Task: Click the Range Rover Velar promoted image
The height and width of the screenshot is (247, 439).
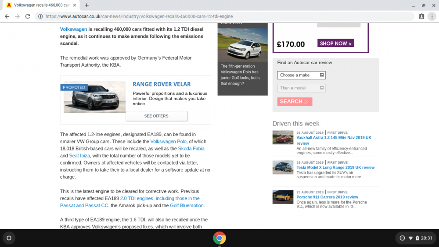Action: [94, 97]
